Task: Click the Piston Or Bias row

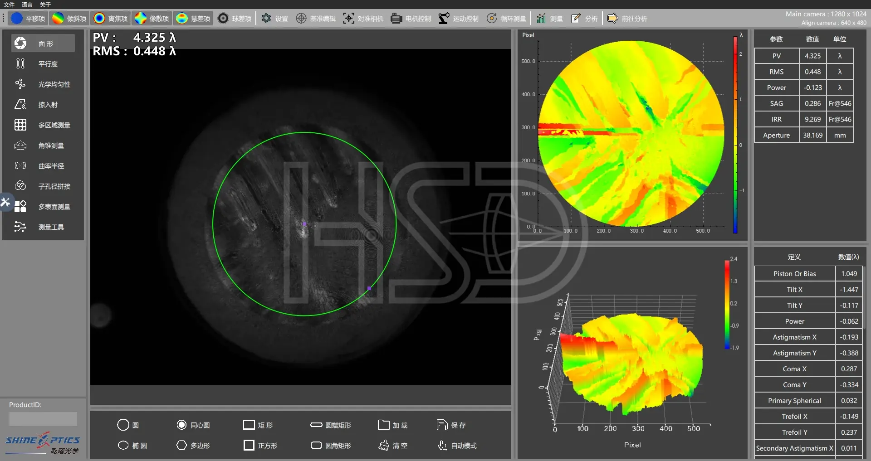Action: (x=808, y=274)
